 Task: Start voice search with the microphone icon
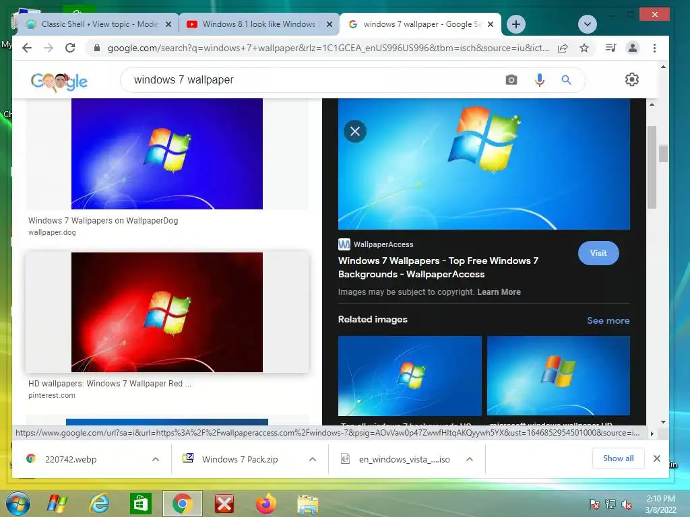(x=540, y=79)
